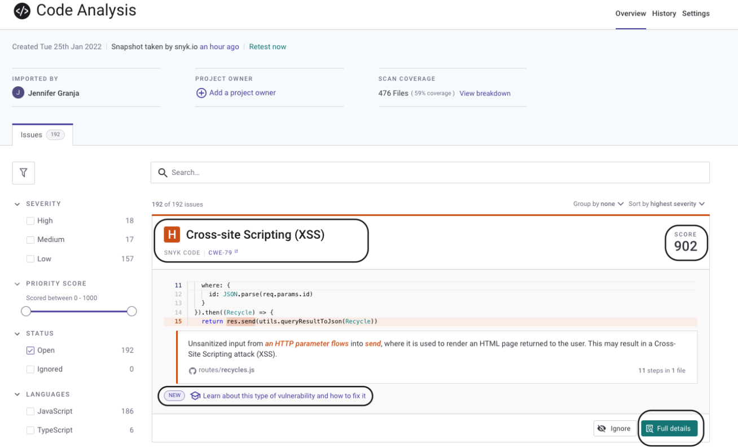Viewport: 738px width, 448px height.
Task: Open the Group by none dropdown
Action: (x=599, y=204)
